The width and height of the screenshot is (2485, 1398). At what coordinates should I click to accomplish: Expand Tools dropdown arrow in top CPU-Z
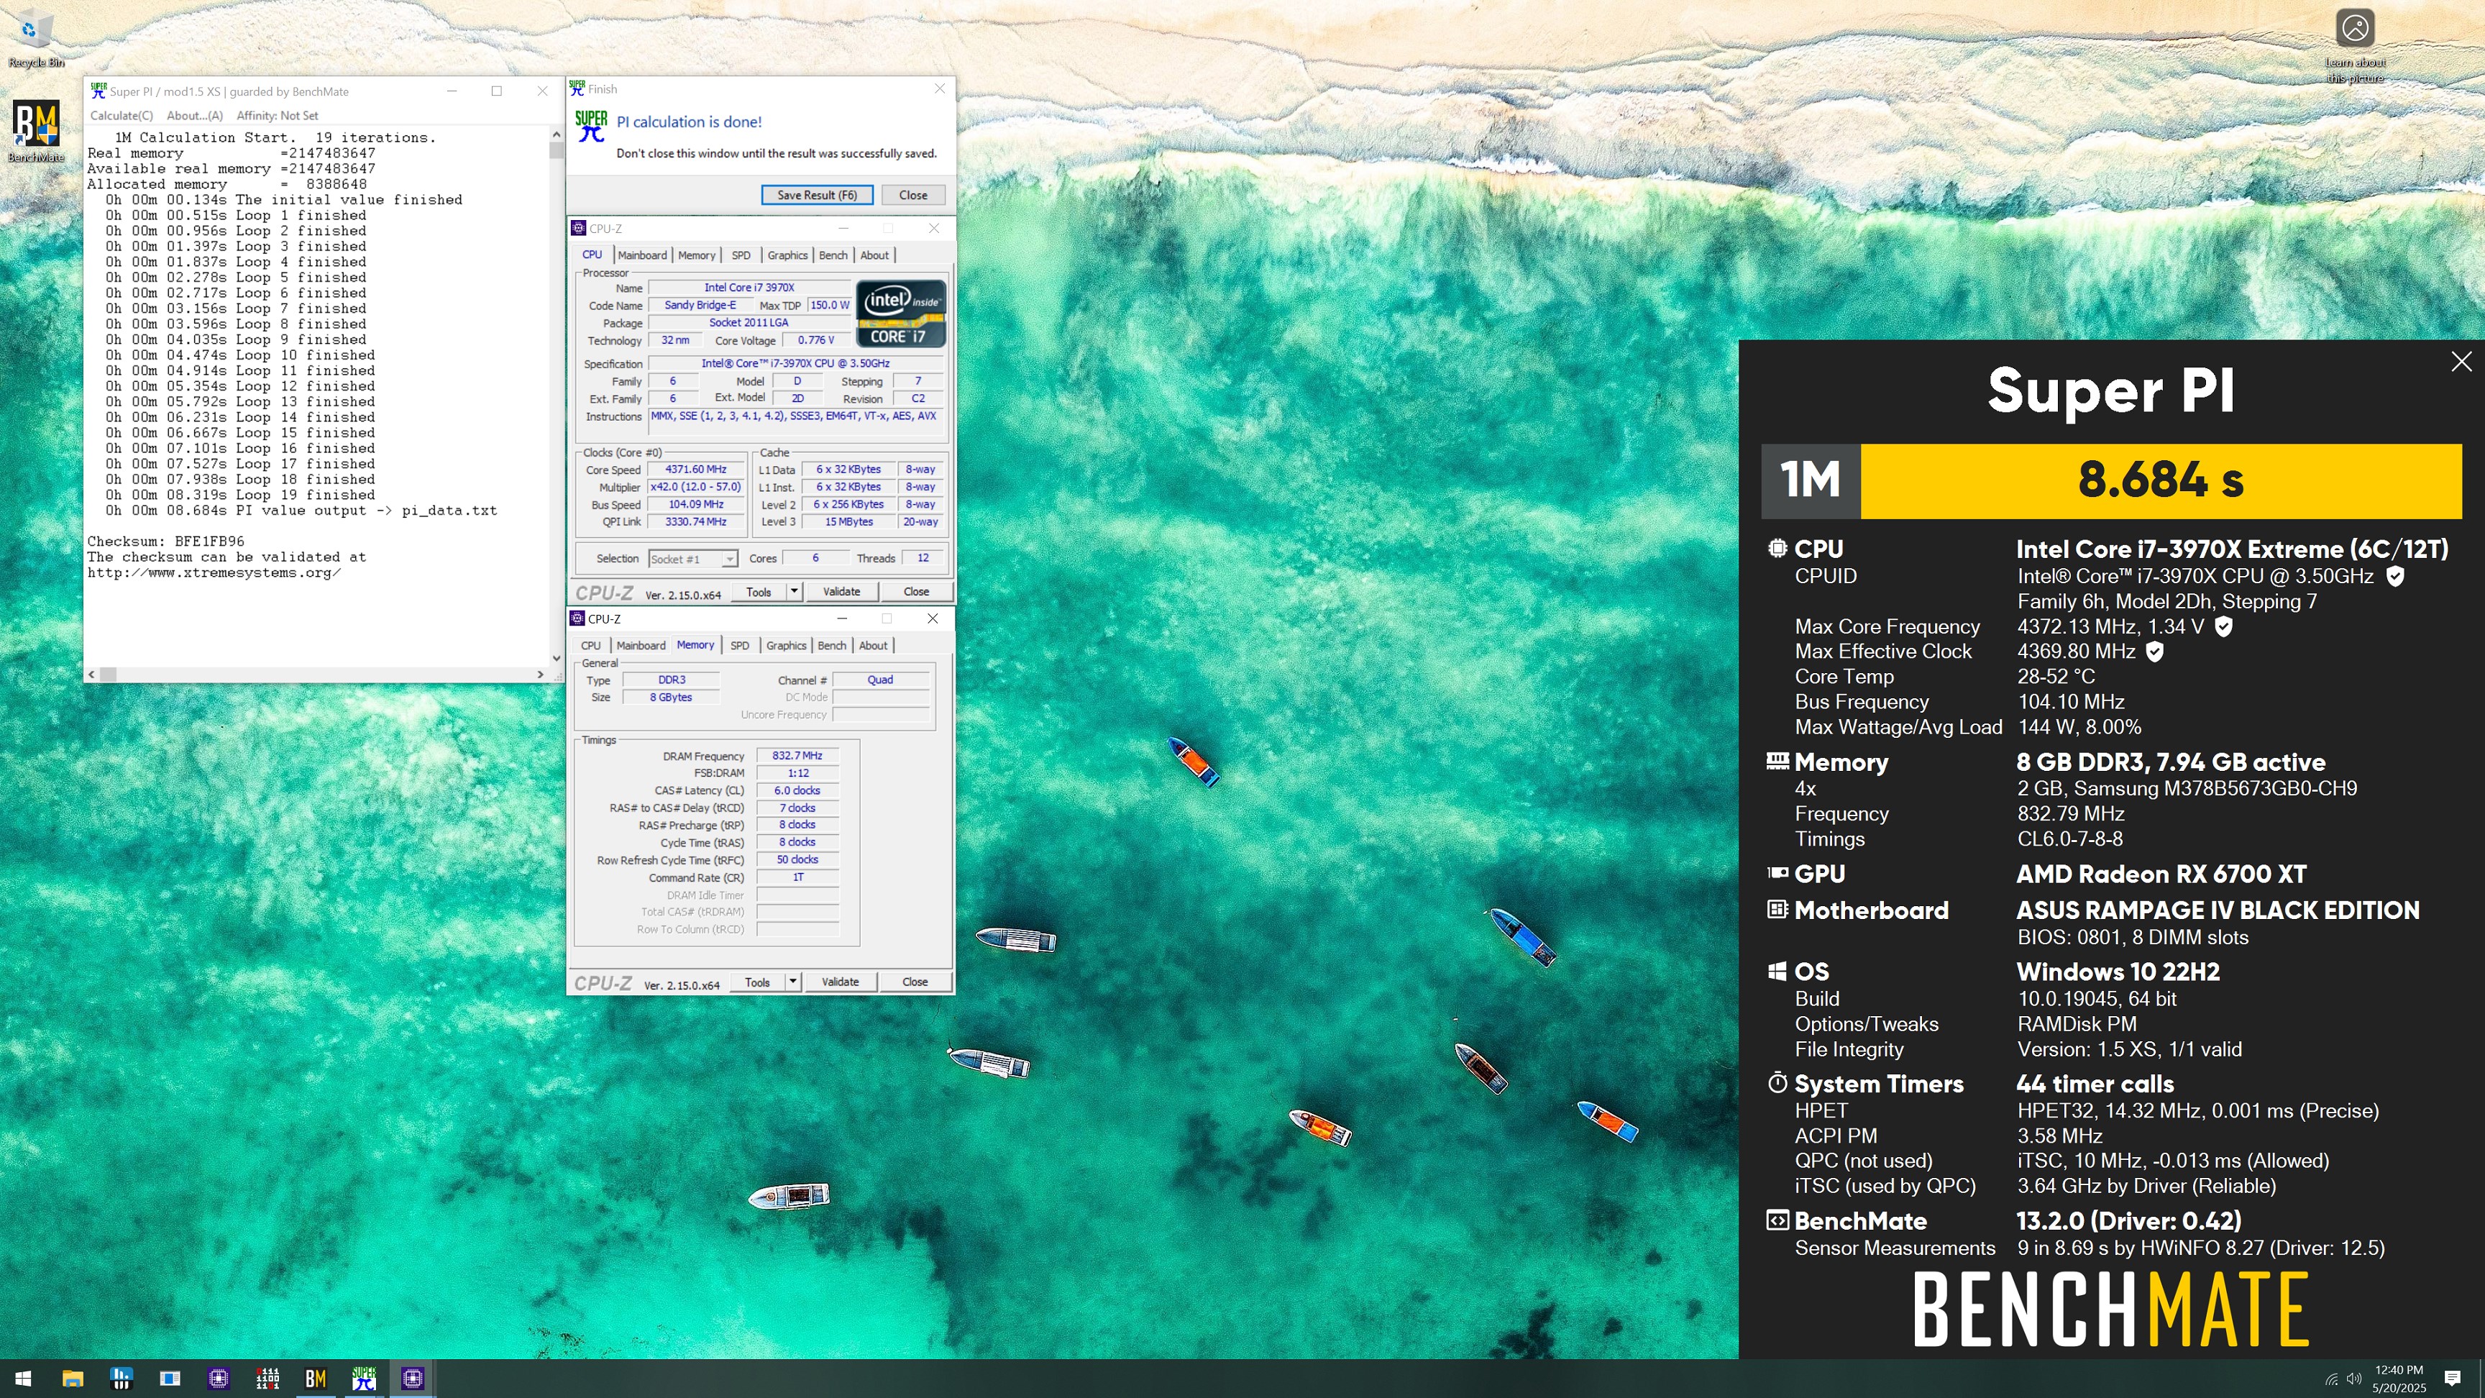(794, 591)
